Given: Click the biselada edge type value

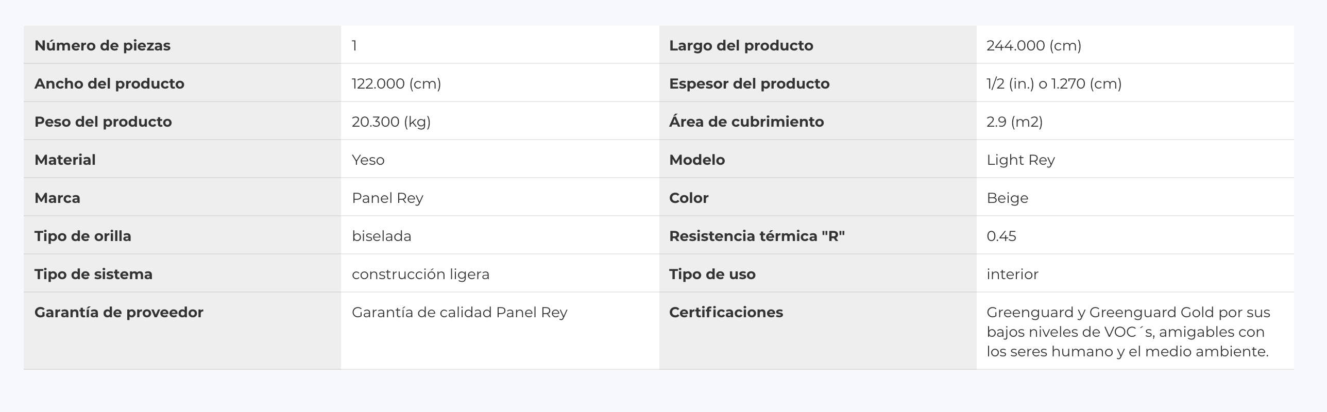Looking at the screenshot, I should pyautogui.click(x=381, y=236).
